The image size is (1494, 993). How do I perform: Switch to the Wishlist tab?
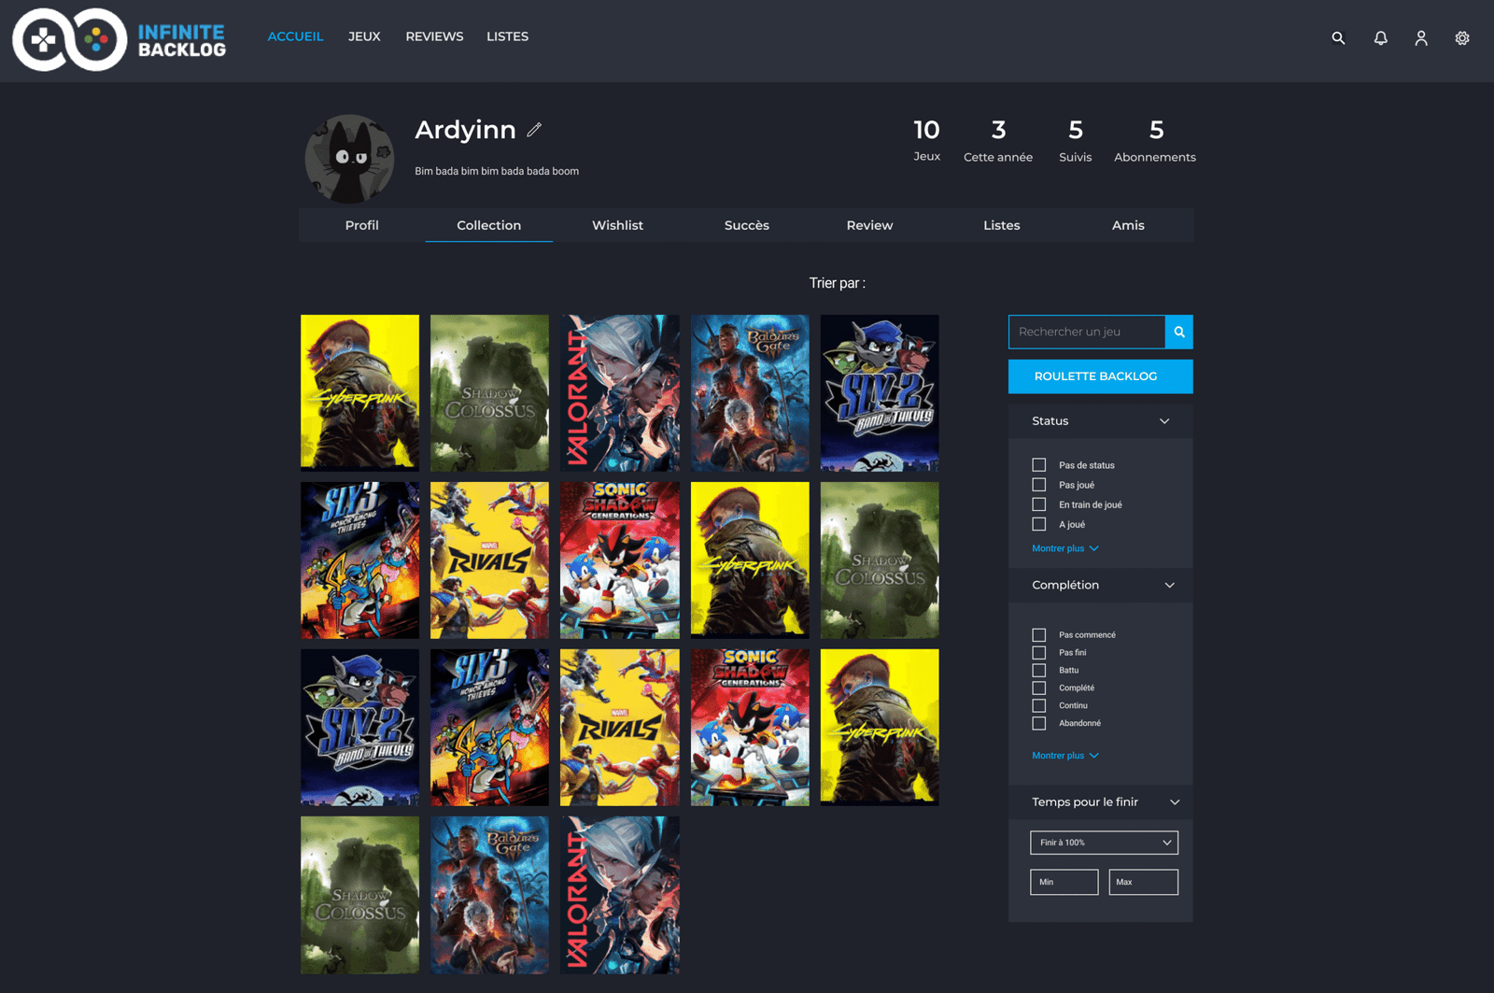tap(617, 225)
